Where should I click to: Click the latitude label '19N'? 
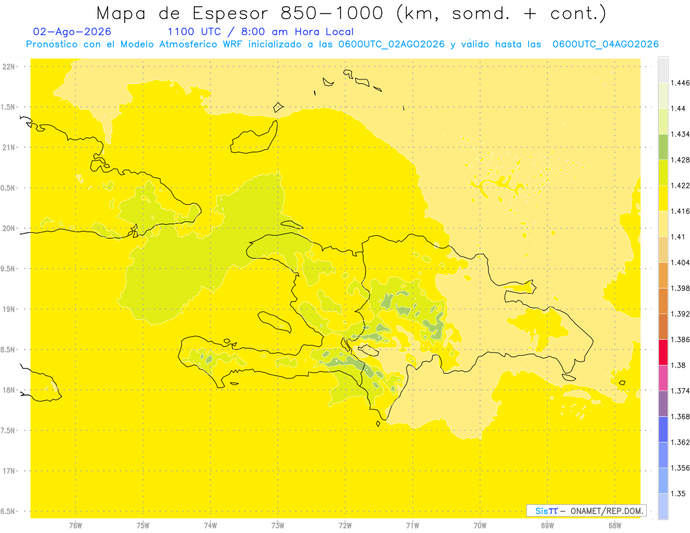point(9,309)
